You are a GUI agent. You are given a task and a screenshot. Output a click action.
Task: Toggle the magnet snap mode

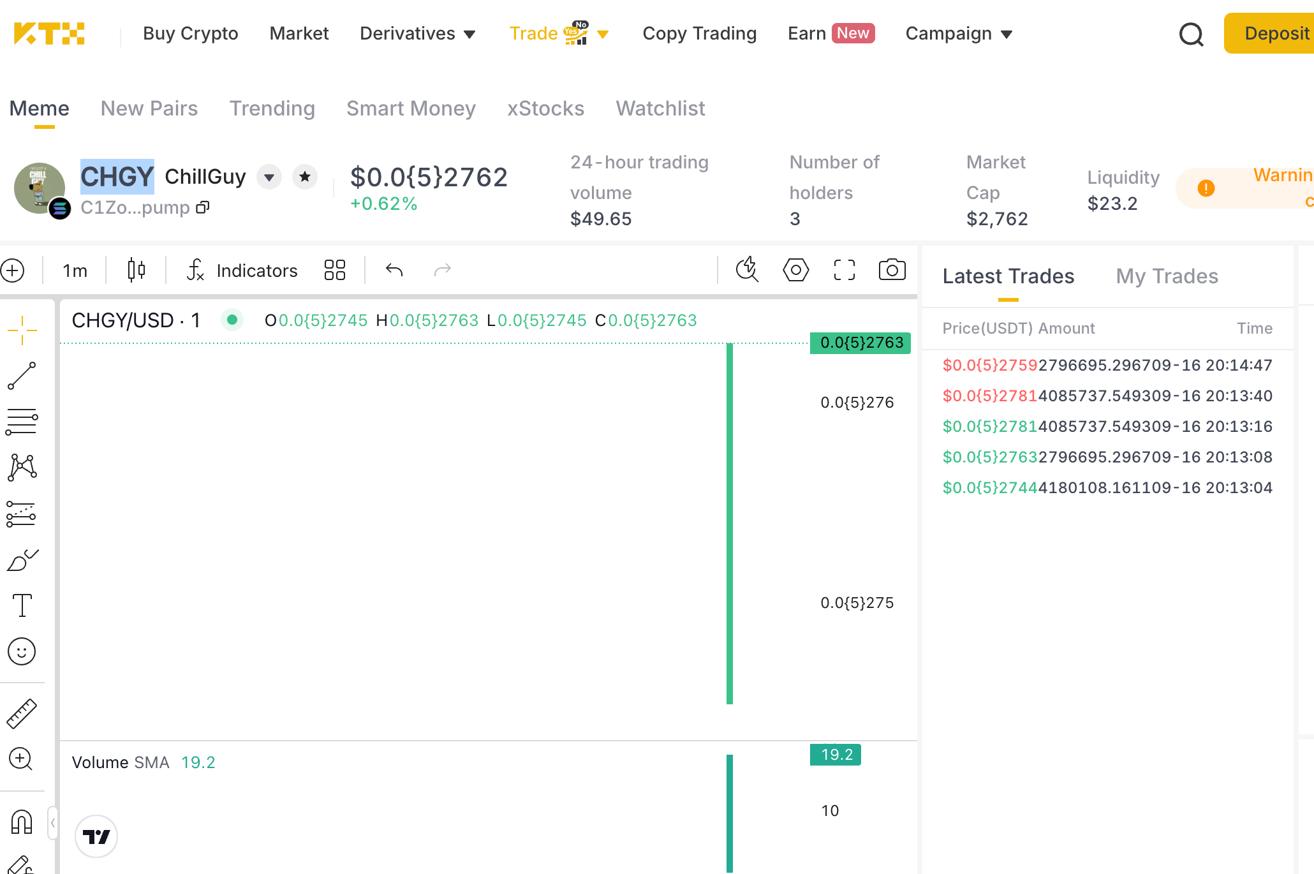[x=22, y=822]
